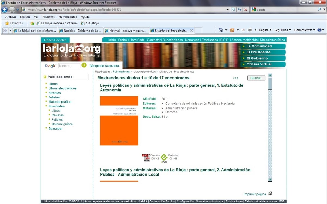The width and height of the screenshot is (327, 204).
Task: Expand the Página dropdown menu
Action: coord(265,30)
